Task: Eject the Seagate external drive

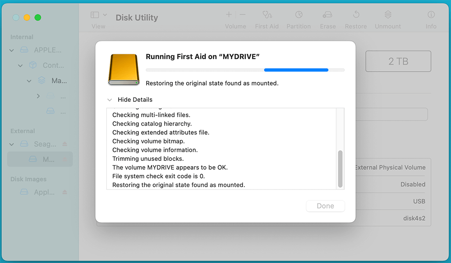Action: (x=65, y=144)
